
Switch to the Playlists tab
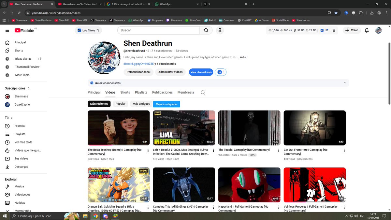click(x=141, y=92)
